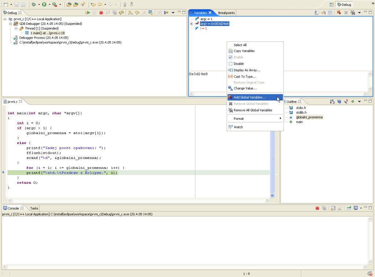Expand the argv variable tree node
Screen dimensions: 375x277
(x=192, y=24)
